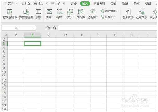Click the save icon in quick toolbar
The height and width of the screenshot is (112, 158).
pos(24,3)
